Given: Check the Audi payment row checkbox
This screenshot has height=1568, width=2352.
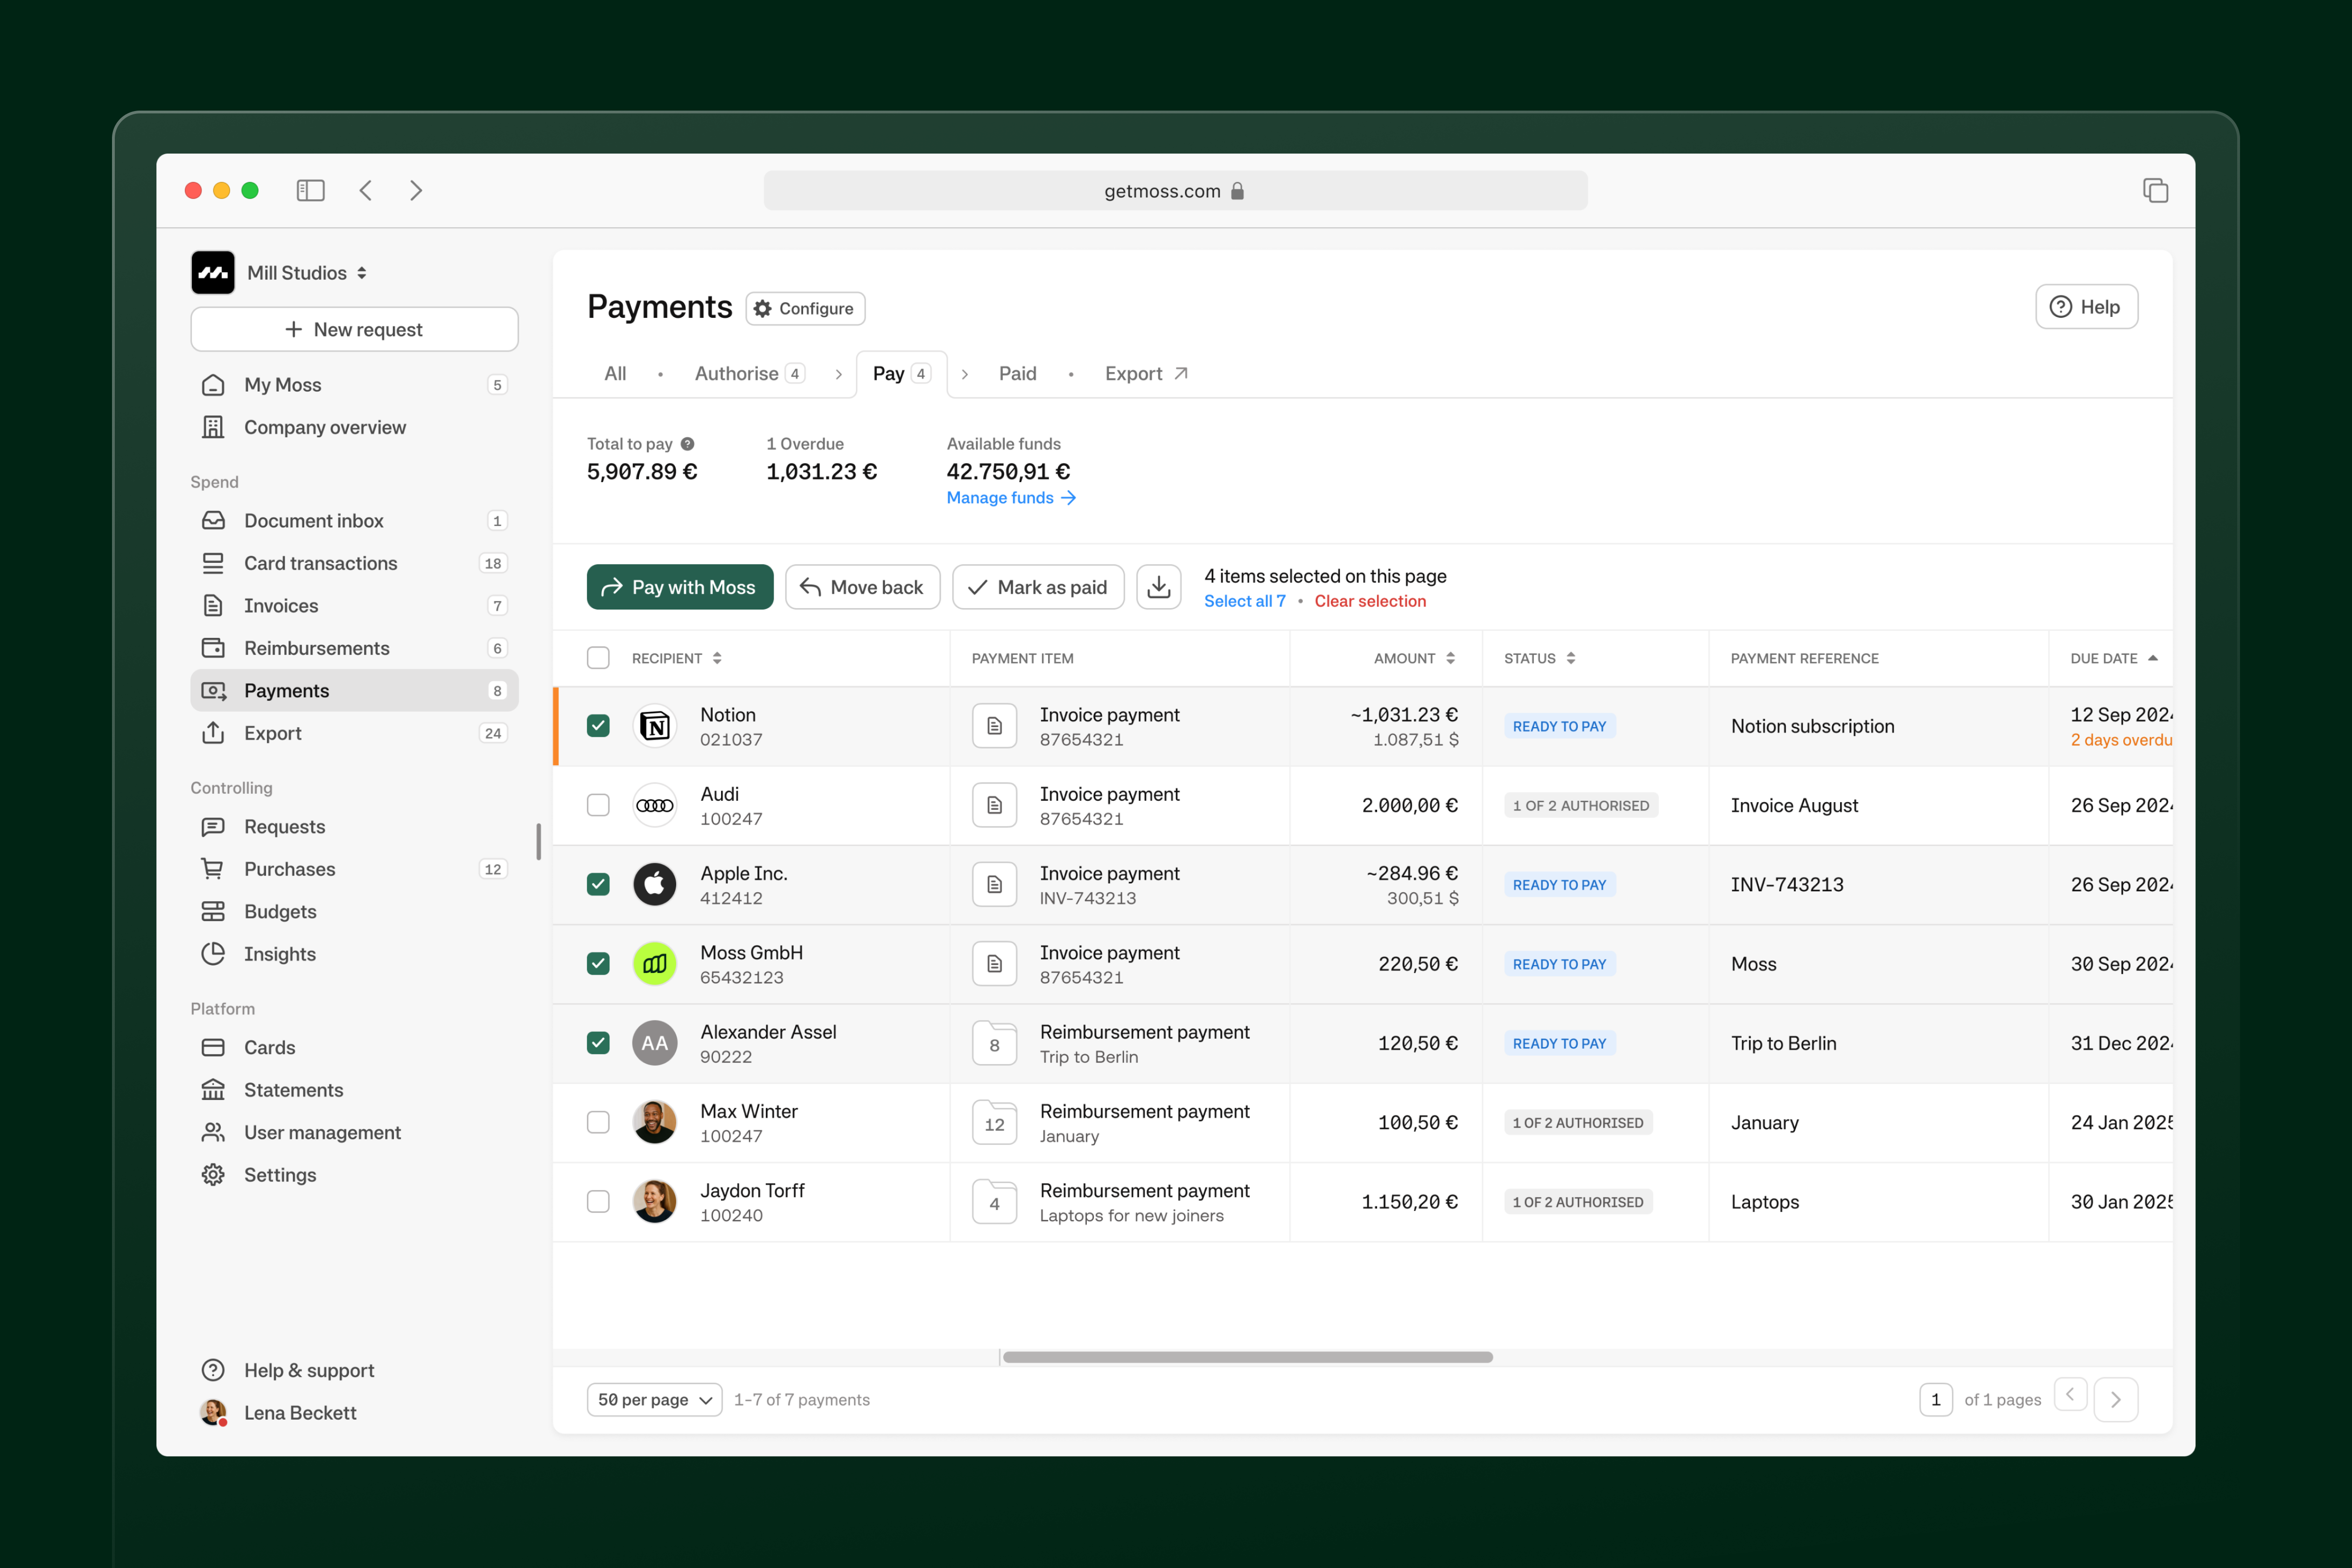Looking at the screenshot, I should click(x=598, y=805).
